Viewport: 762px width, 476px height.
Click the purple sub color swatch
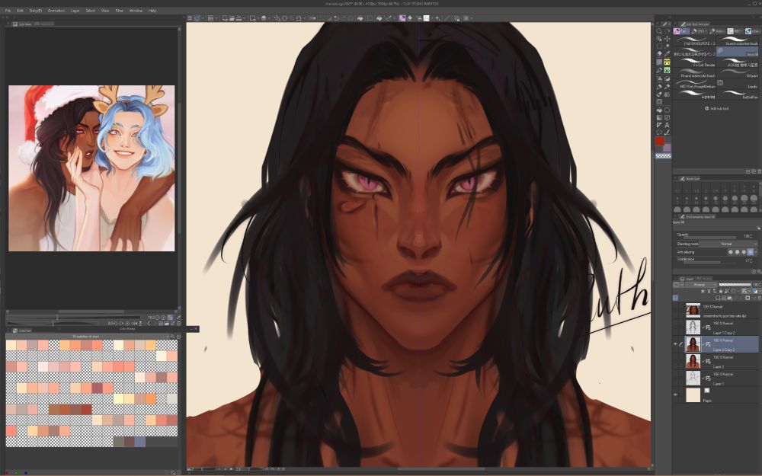click(x=667, y=148)
